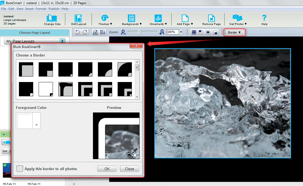Open the Border dropdown button
303x186 pixels.
234,32
